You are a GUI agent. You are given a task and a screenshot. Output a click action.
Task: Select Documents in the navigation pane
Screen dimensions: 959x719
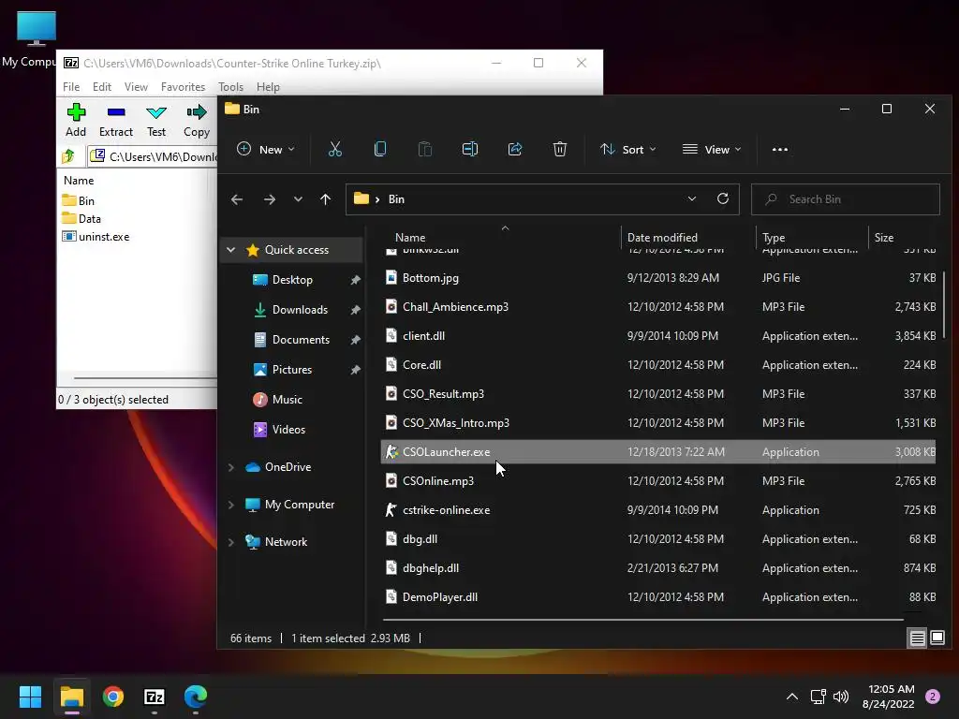click(x=301, y=339)
